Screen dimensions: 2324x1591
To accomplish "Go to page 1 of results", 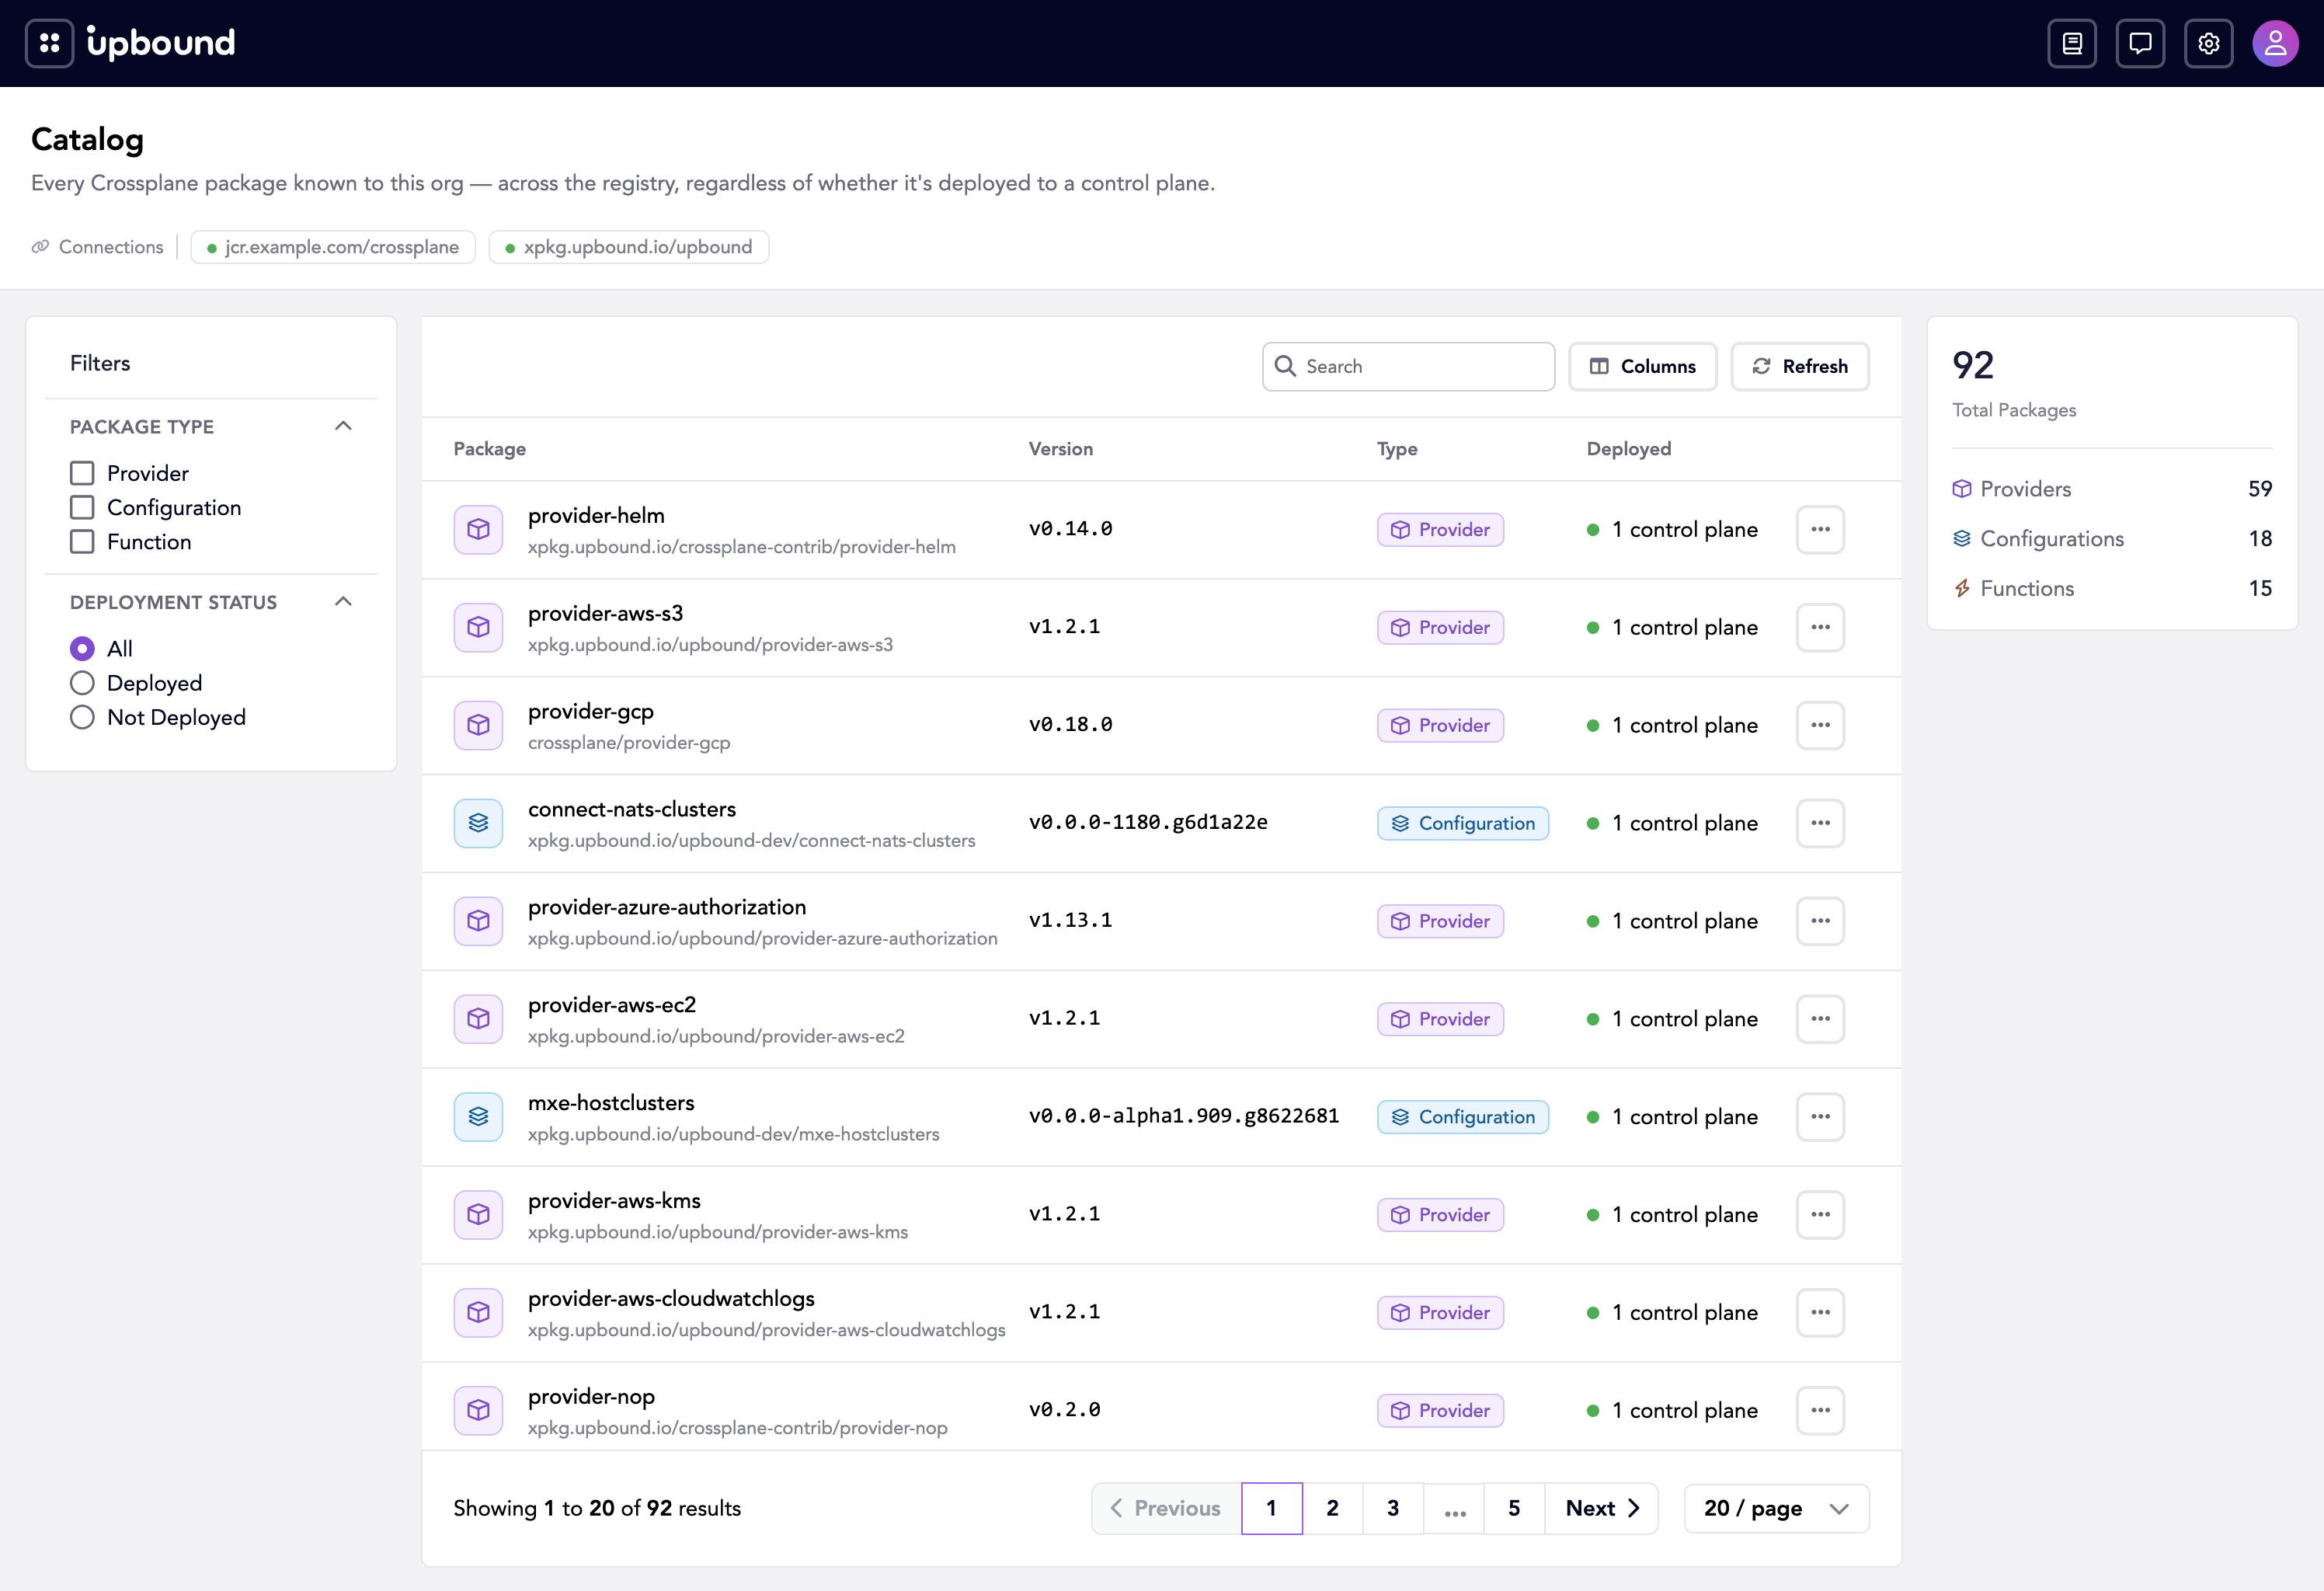I will 1271,1508.
